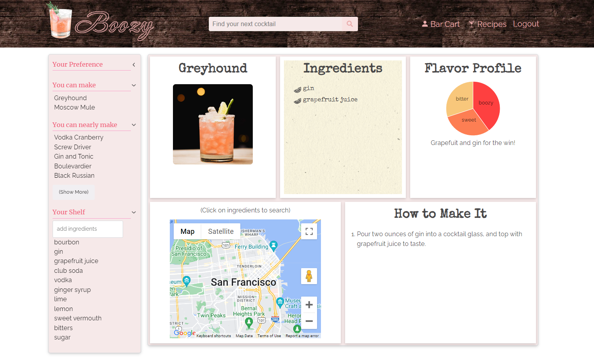Open the Boulevardier recipe
The width and height of the screenshot is (594, 357).
[x=73, y=166]
